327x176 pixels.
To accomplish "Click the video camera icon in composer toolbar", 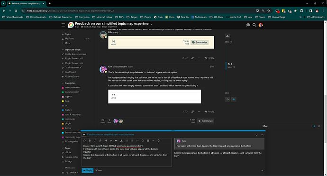I will coord(116,141).
